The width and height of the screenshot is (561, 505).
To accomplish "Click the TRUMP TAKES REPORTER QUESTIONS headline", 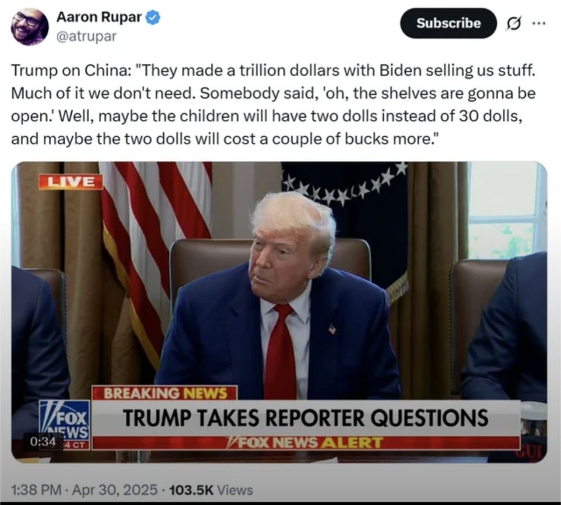I will 306,418.
